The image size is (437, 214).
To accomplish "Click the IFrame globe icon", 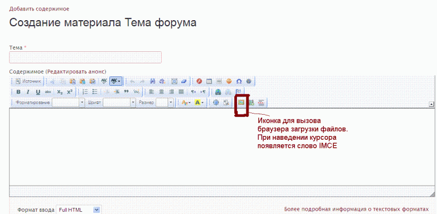I will (249, 81).
